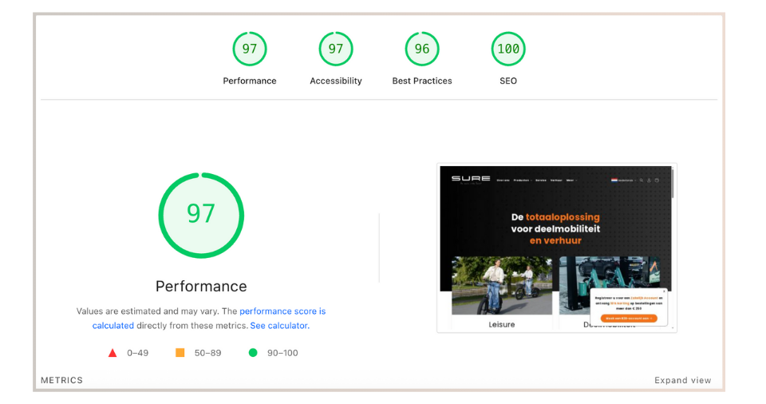
Task: Open the Best Practices category label
Action: click(x=422, y=81)
